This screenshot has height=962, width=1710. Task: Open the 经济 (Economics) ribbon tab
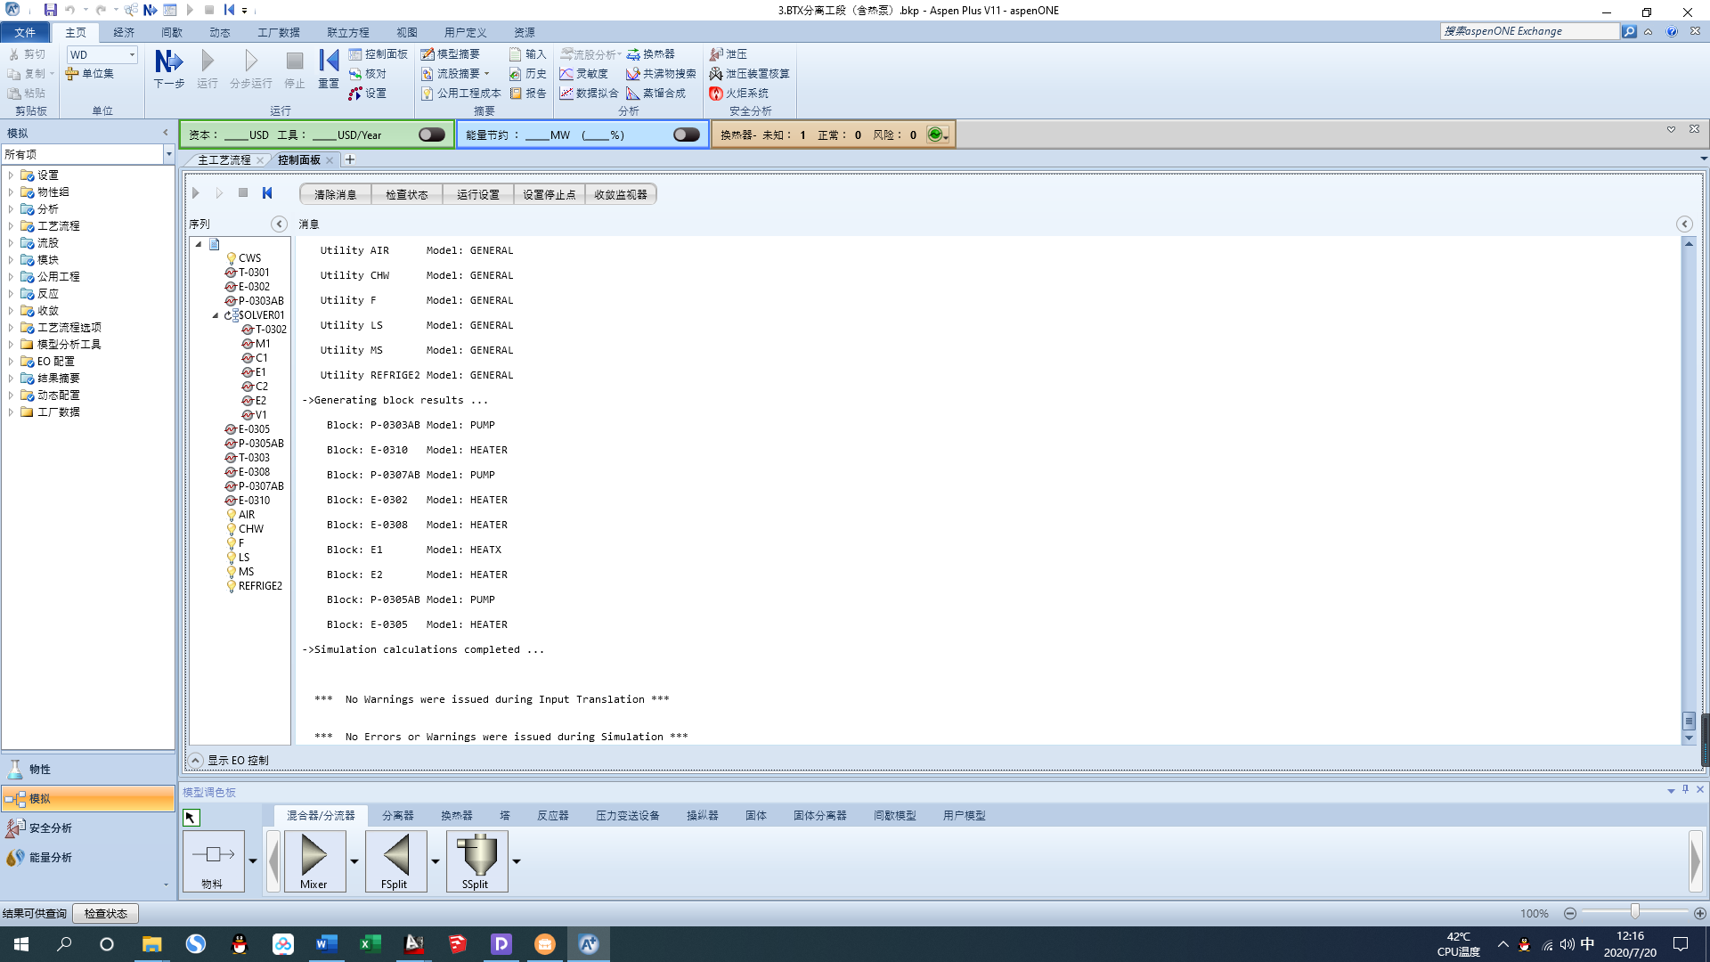[x=124, y=32]
